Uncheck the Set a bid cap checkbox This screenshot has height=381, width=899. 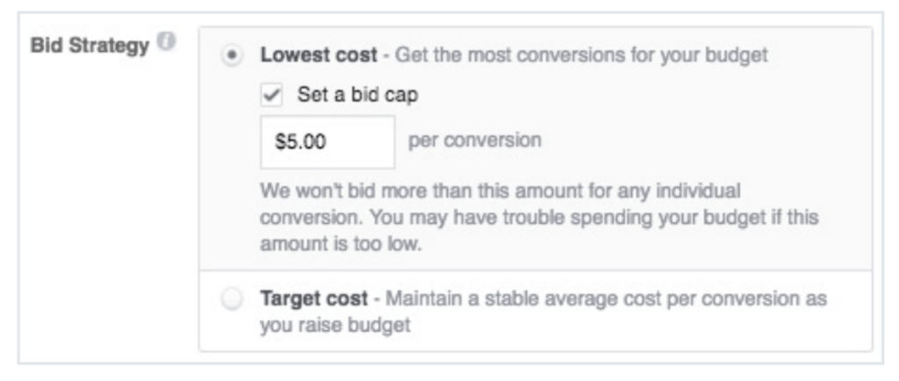click(271, 95)
